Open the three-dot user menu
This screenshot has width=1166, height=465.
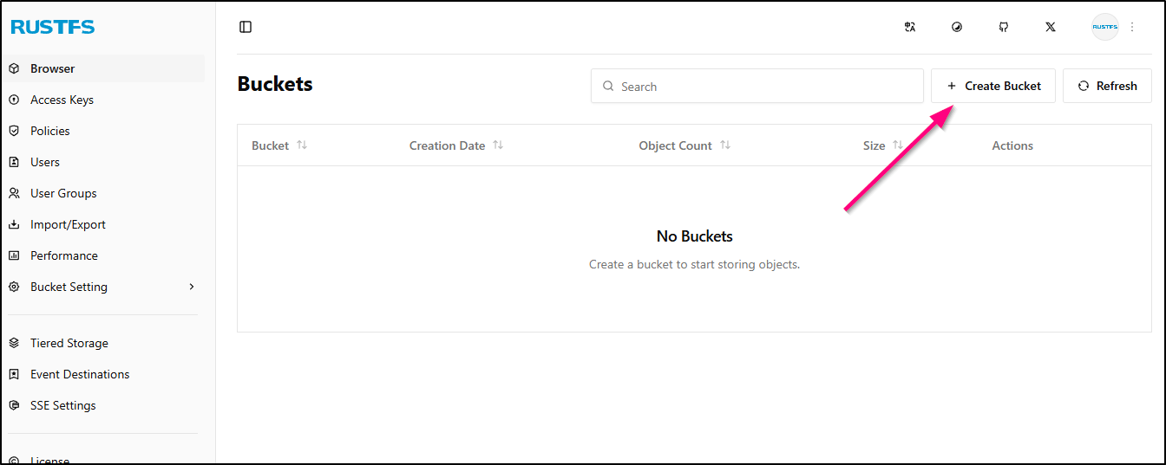(x=1132, y=27)
